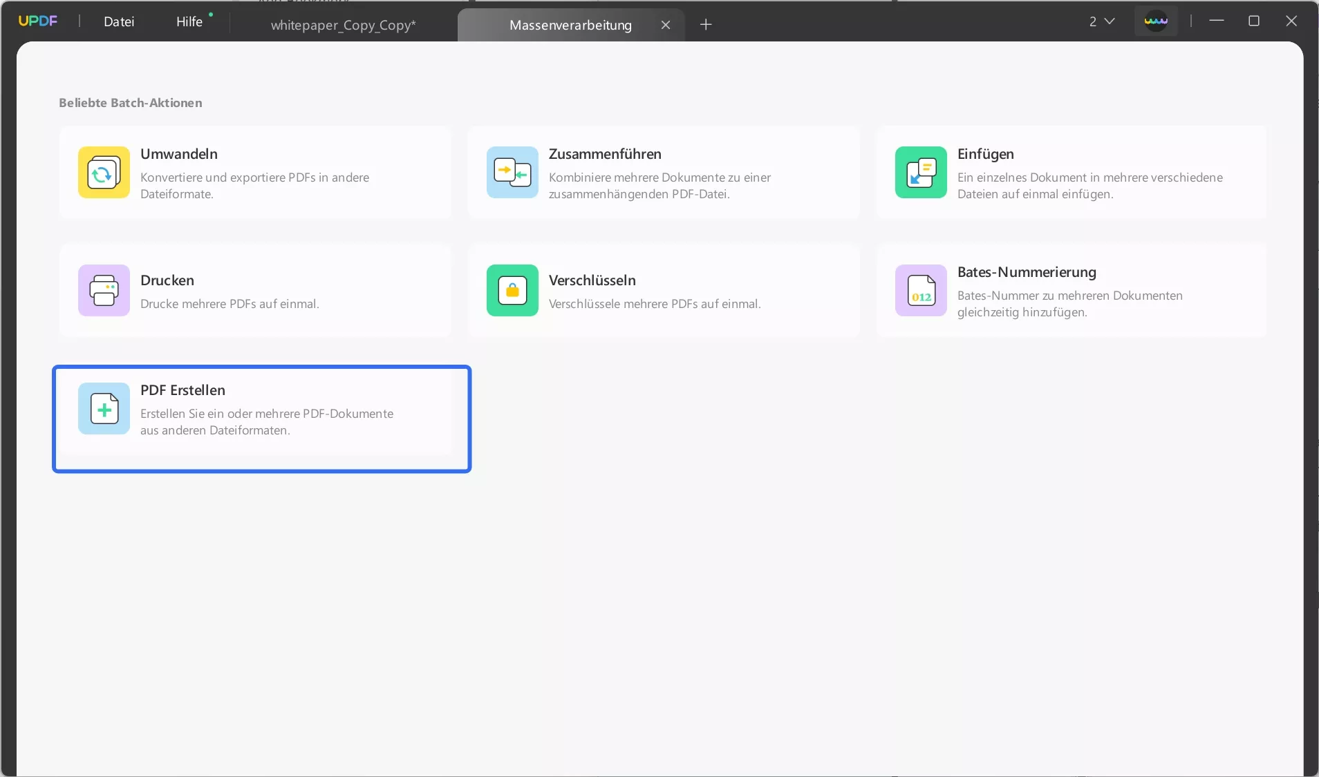This screenshot has height=777, width=1319.
Task: Click the 'Beliebte Batch-Aktionen' heading
Action: (x=131, y=103)
